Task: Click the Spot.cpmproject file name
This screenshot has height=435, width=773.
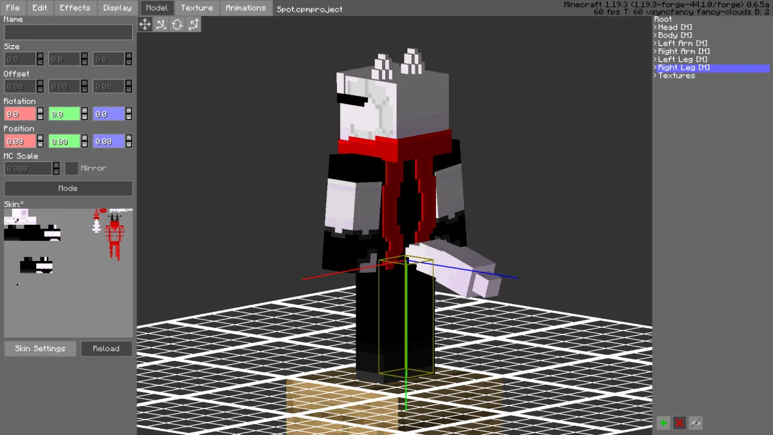Action: tap(309, 9)
